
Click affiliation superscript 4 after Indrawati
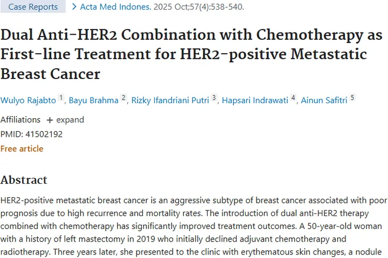[293, 98]
